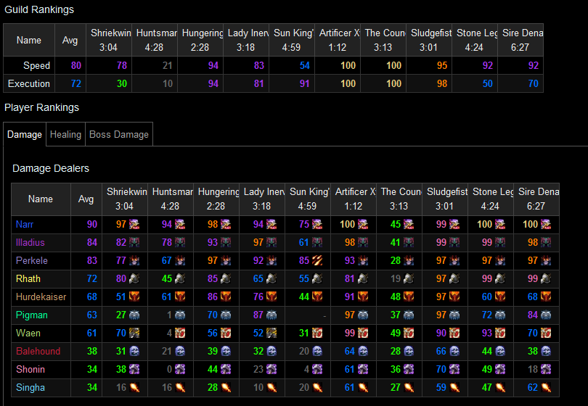Click the Balehound player name
Viewport: 588px width, 406px height.
point(35,352)
